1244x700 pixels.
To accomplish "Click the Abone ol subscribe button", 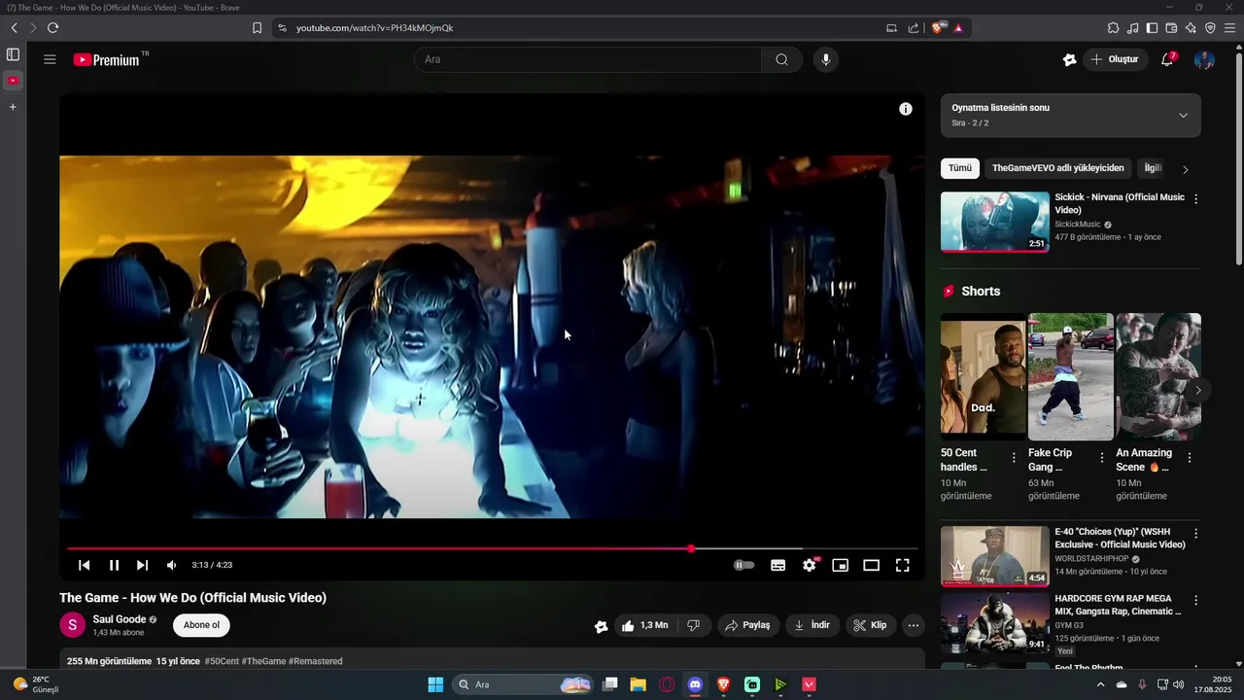I will tap(201, 625).
